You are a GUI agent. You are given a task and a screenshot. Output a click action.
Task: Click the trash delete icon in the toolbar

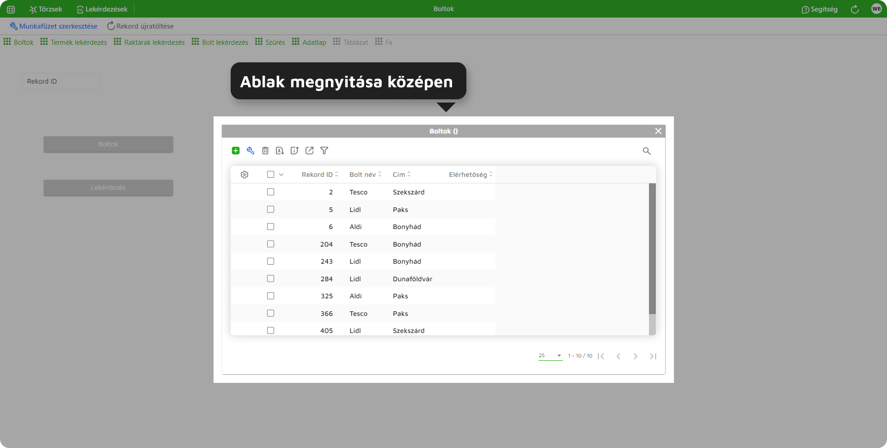265,151
